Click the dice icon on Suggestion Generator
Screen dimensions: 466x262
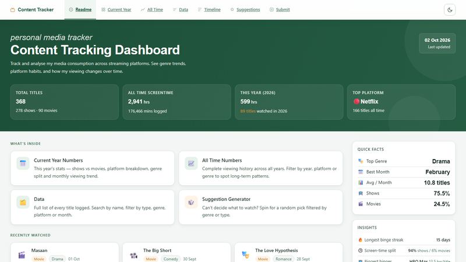tap(191, 202)
